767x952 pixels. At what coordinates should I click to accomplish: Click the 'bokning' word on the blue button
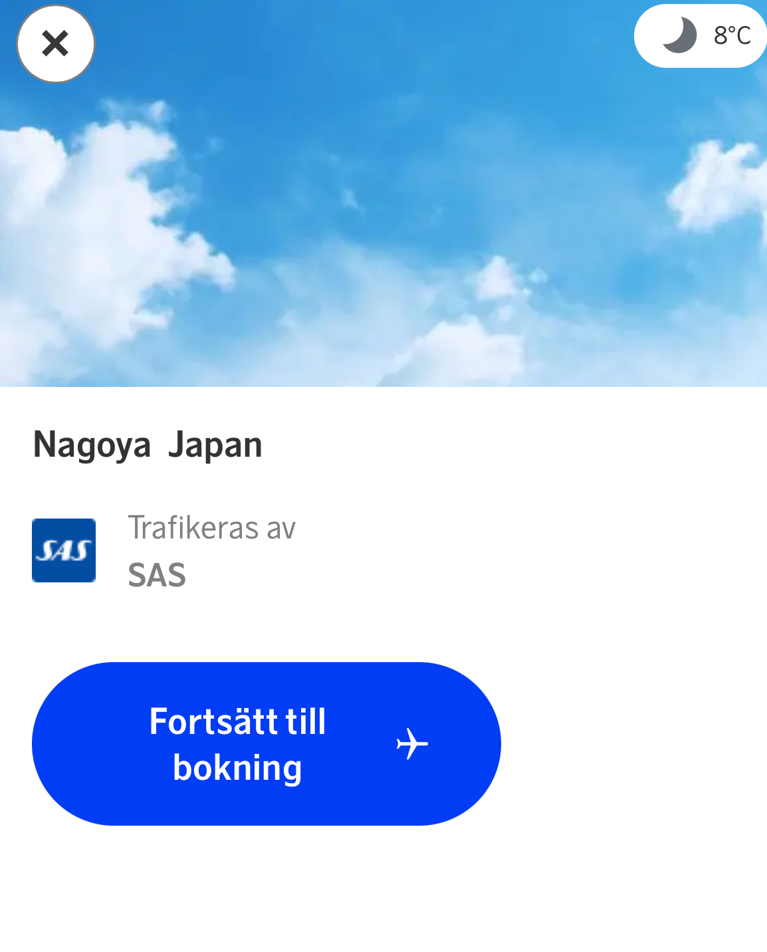(237, 768)
